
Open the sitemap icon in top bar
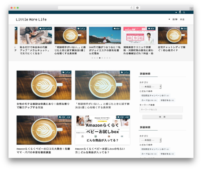click(180, 12)
